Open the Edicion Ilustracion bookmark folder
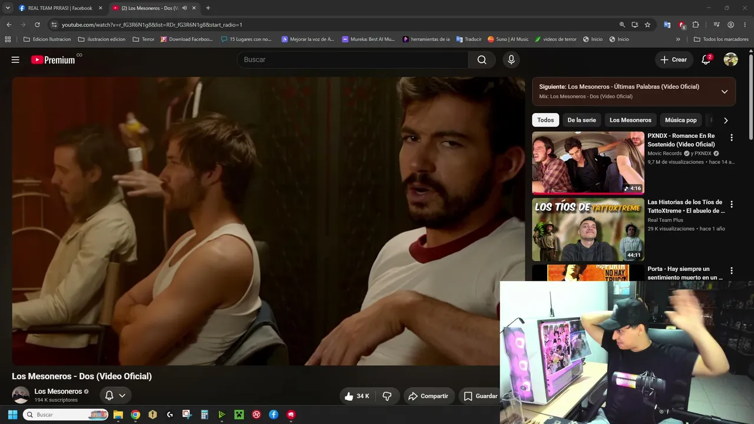This screenshot has width=754, height=424. pos(47,39)
